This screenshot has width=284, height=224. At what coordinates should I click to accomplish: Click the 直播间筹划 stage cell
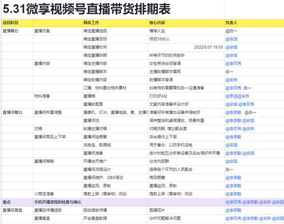coord(17,112)
